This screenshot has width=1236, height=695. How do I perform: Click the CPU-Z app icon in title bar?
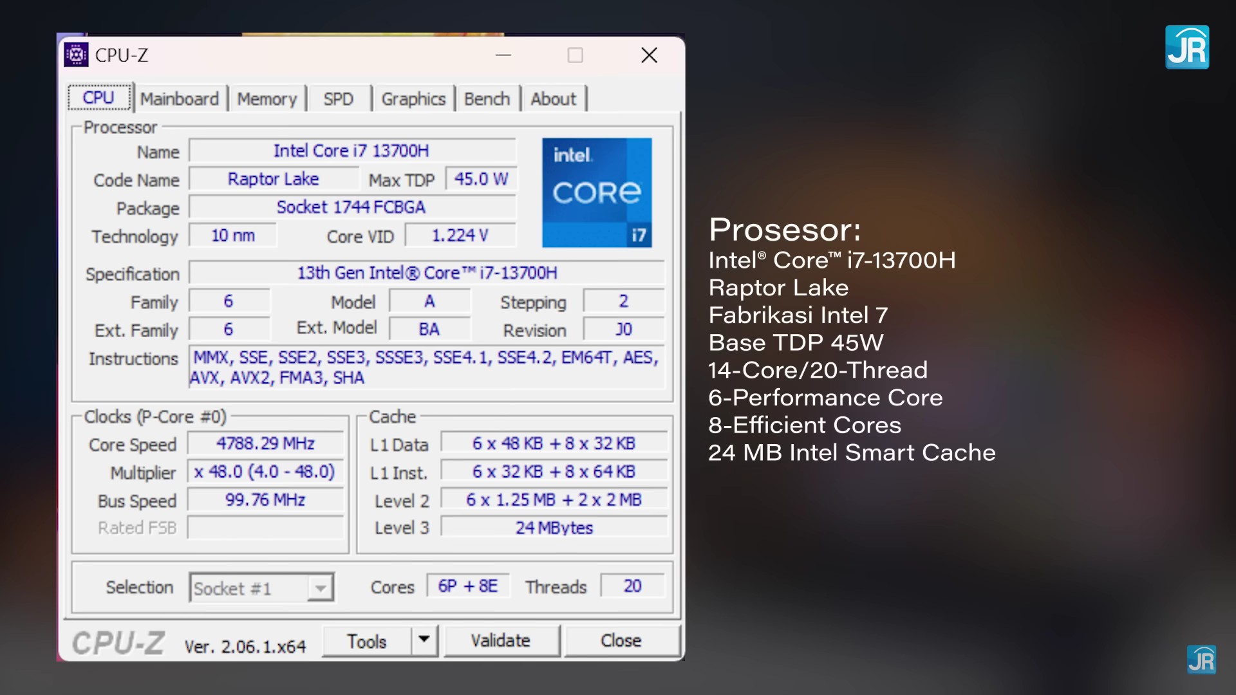(x=76, y=55)
